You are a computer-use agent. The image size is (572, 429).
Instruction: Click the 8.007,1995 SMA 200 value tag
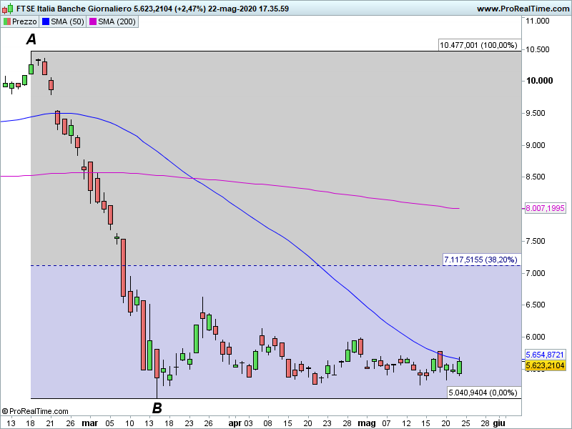(545, 208)
